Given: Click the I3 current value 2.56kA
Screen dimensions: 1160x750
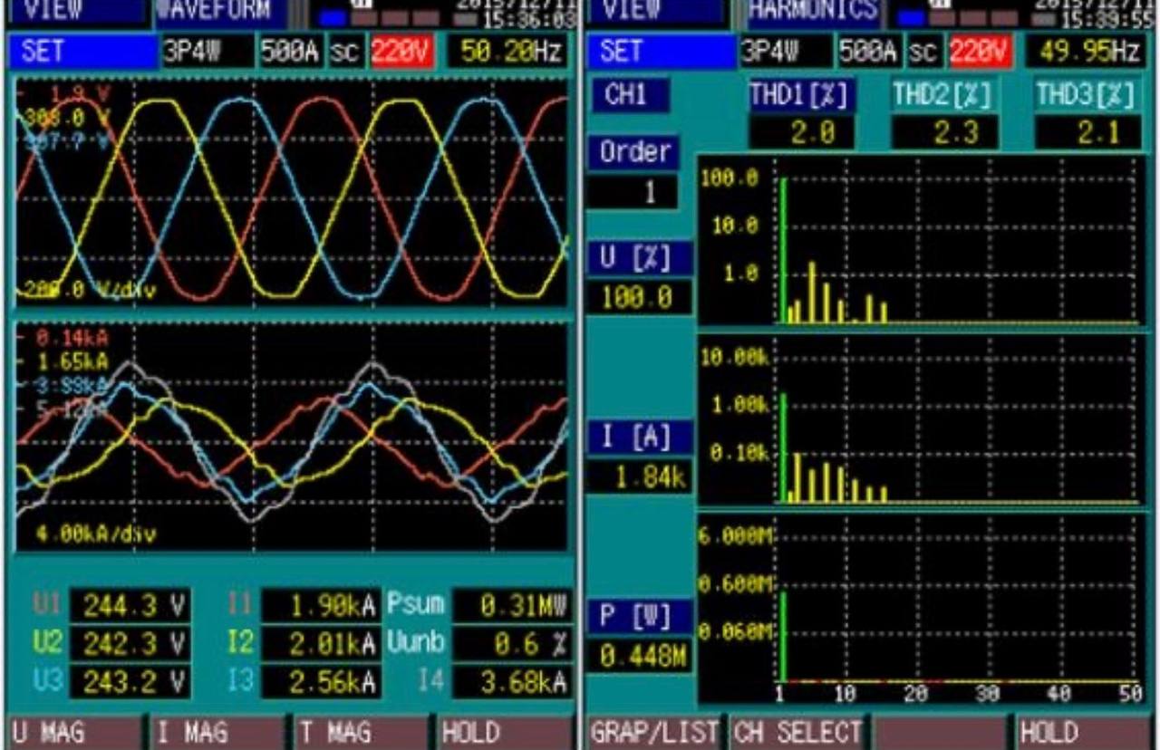Looking at the screenshot, I should pos(321,680).
